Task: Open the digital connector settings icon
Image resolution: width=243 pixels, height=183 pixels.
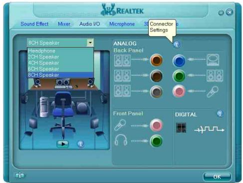Action: (220, 114)
